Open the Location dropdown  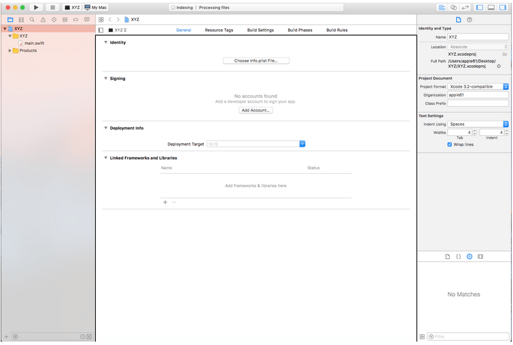[478, 47]
